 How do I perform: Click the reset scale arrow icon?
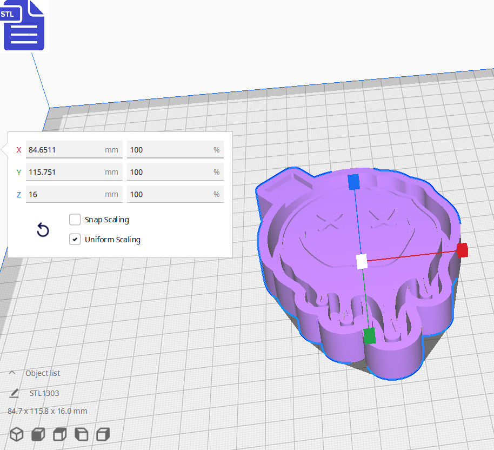43,230
